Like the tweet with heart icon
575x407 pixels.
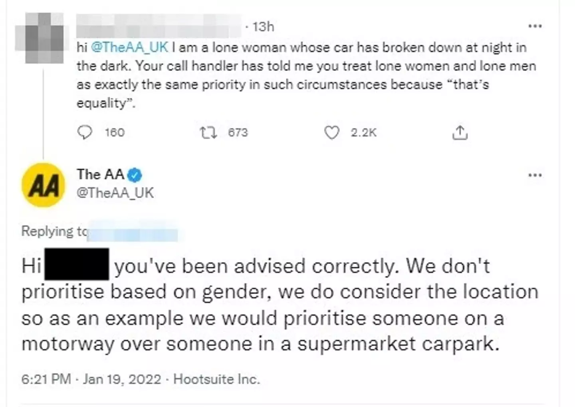click(331, 132)
